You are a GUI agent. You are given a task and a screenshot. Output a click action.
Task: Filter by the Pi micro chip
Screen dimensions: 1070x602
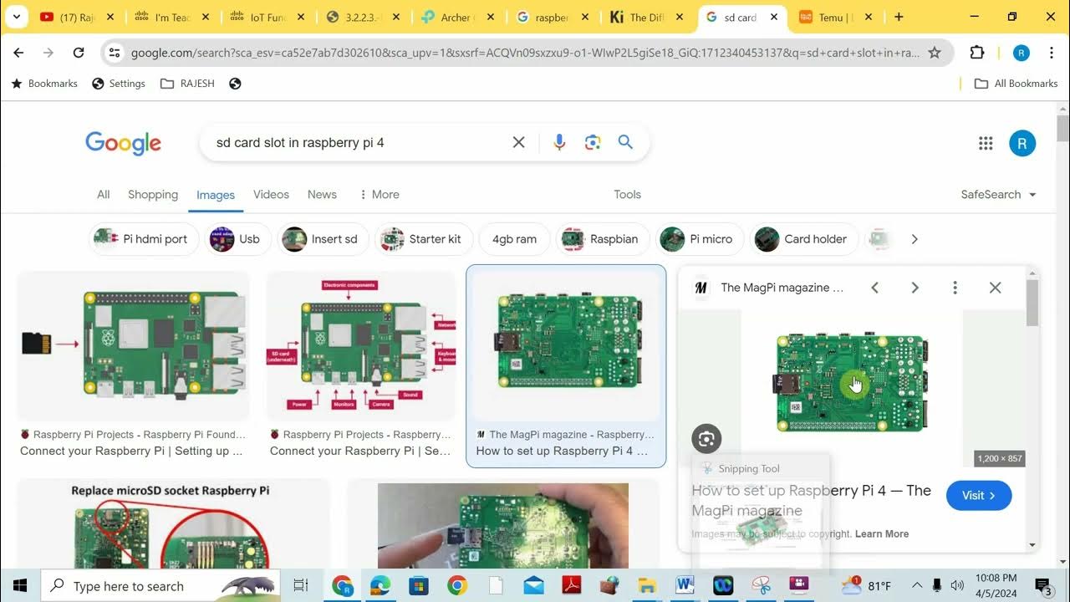pos(700,239)
